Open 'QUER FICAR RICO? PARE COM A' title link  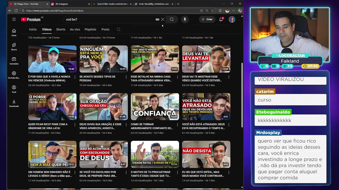48,126
